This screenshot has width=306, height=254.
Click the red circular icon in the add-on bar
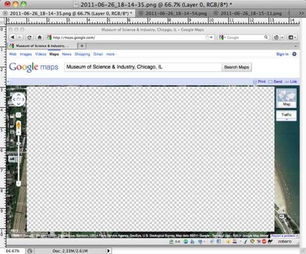264,242
